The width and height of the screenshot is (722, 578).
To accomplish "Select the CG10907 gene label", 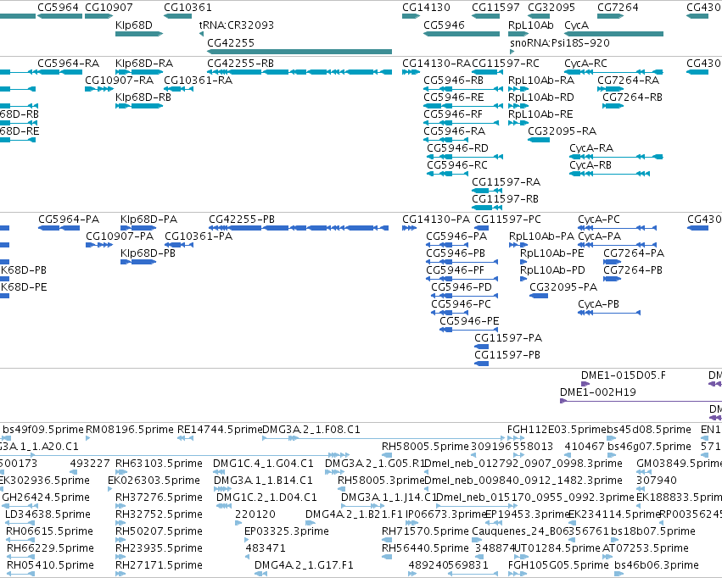I will point(109,8).
